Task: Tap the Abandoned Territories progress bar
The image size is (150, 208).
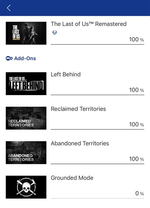Action: pos(97,164)
